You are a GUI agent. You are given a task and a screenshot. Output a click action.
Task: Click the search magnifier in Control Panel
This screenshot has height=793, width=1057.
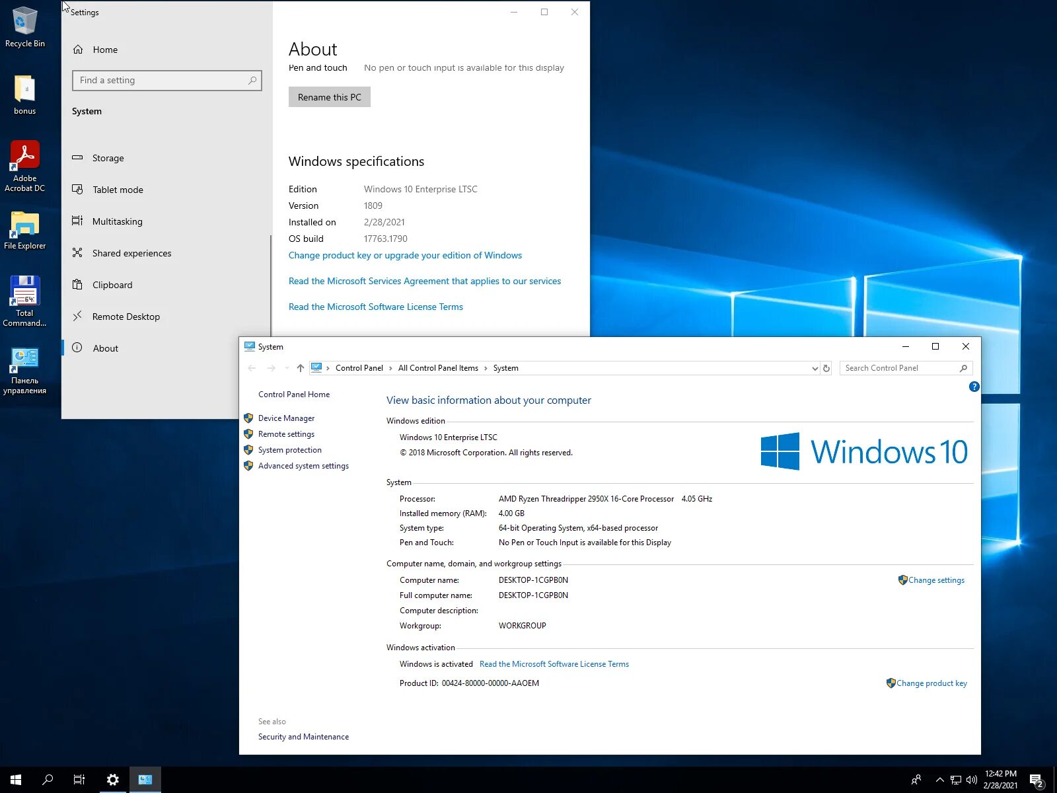(964, 368)
